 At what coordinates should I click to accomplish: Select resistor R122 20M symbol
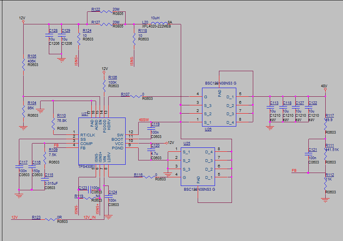pyautogui.click(x=106, y=11)
